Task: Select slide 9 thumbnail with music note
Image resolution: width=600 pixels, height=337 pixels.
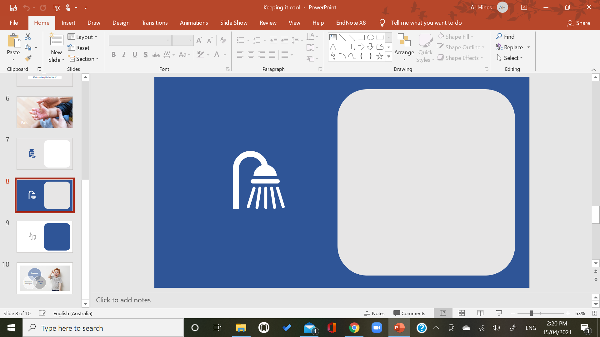Action: tap(45, 237)
